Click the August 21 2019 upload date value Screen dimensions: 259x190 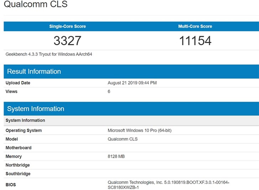[x=132, y=83]
